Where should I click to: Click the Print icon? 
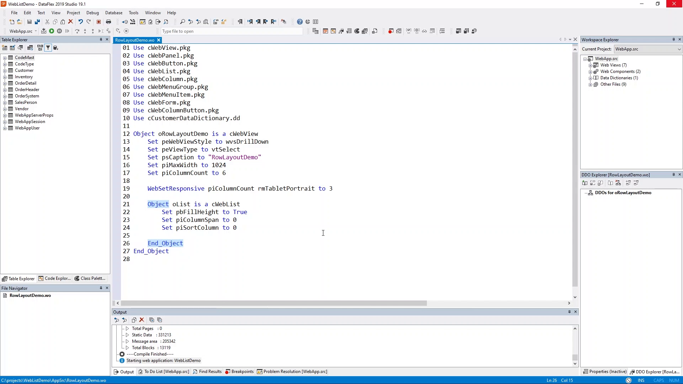[x=108, y=22]
